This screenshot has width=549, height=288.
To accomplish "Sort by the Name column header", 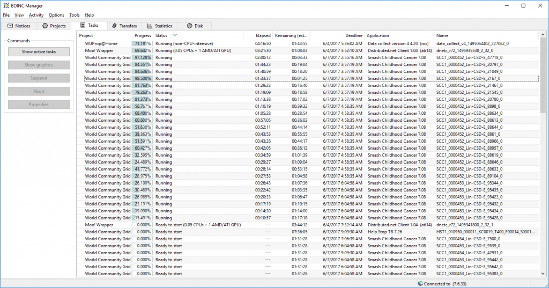I will (x=486, y=35).
